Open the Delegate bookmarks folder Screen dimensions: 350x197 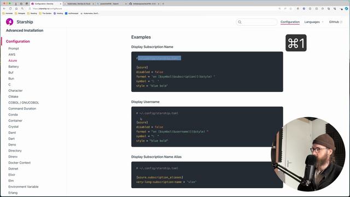[x=20, y=13]
